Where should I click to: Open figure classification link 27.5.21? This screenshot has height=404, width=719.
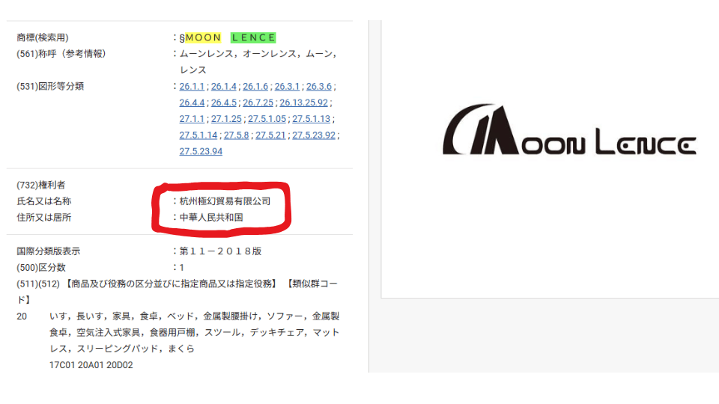pyautogui.click(x=270, y=135)
